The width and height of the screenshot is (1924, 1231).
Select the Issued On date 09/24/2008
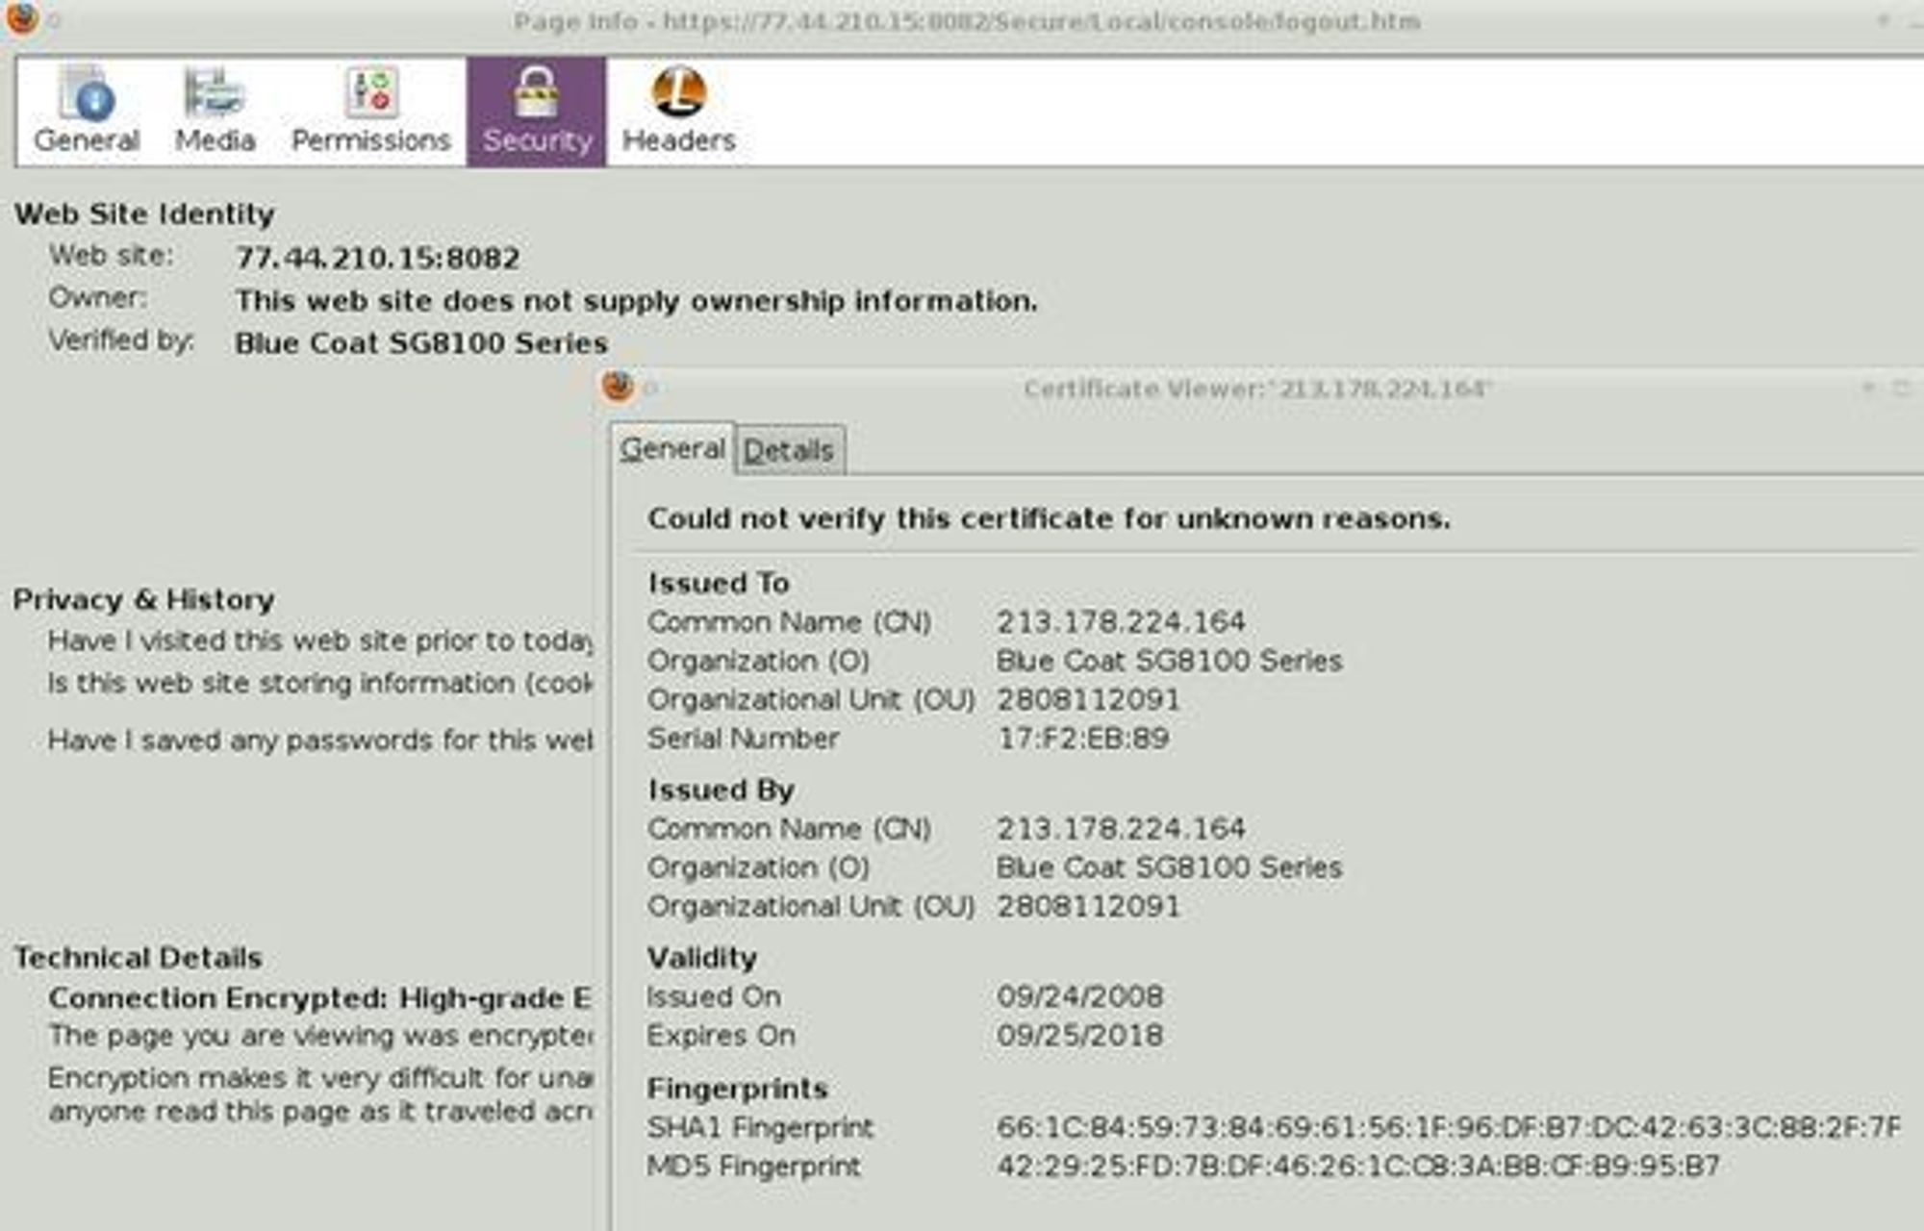(1080, 996)
